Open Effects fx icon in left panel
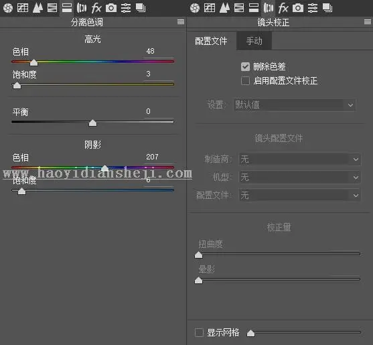The height and width of the screenshot is (345, 373). (96, 8)
